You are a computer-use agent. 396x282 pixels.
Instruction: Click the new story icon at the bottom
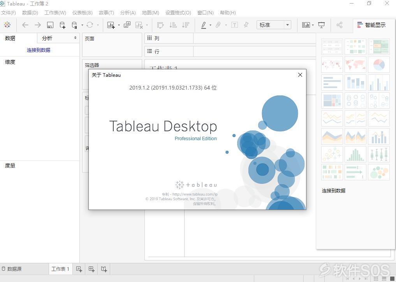coord(104,269)
